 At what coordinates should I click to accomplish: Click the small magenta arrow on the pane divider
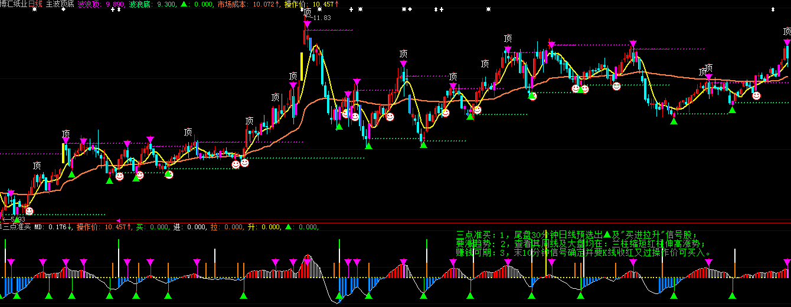[118, 220]
